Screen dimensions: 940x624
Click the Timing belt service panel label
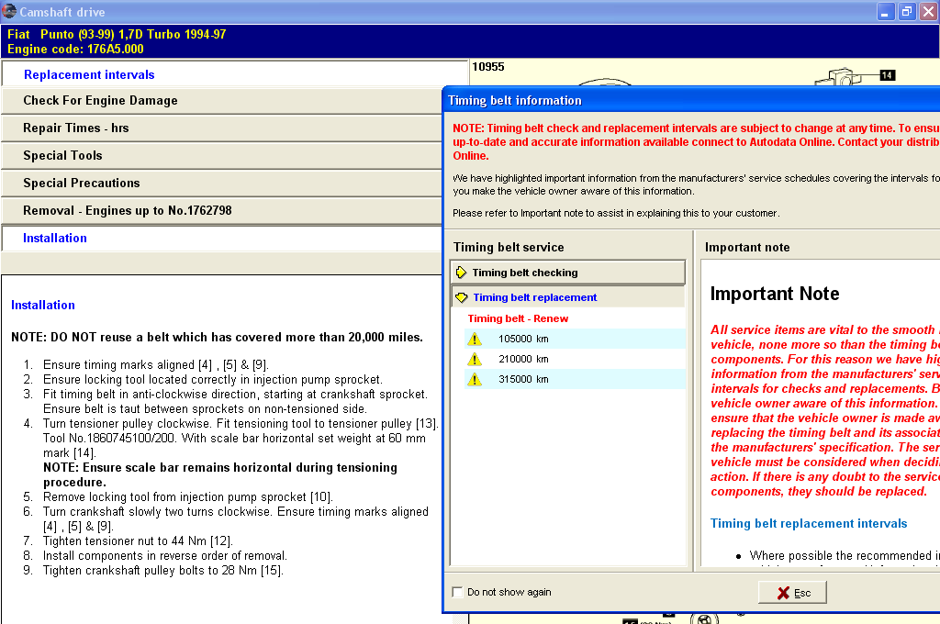pos(509,248)
